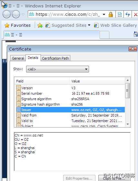Click the Valid from row icon
The image size is (138, 181).
click(x=18, y=115)
